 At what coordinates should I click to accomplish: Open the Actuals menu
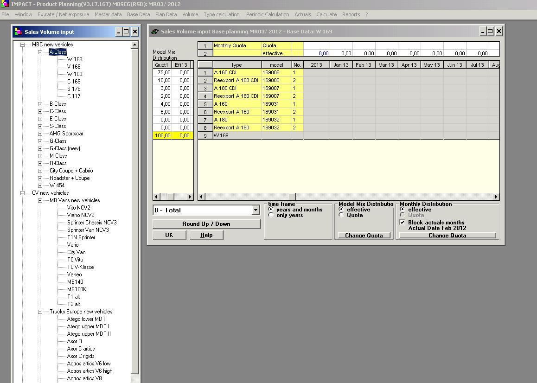(303, 14)
